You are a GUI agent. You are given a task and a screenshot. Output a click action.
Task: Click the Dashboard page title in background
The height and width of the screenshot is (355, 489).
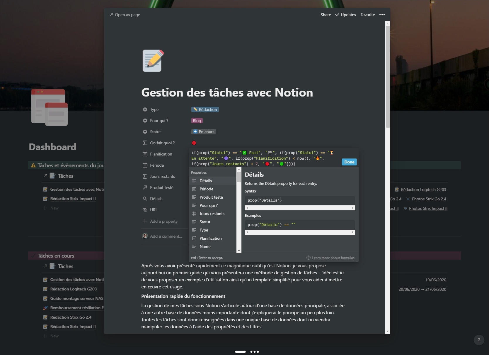(52, 147)
